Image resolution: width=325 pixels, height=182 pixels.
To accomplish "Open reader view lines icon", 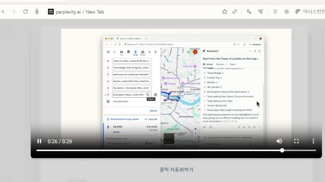I will [275, 12].
